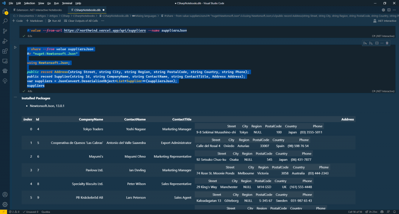Viewport: 399px width, 214px height.
Task: Click the Lars Peterson contact cell
Action: 136,198
